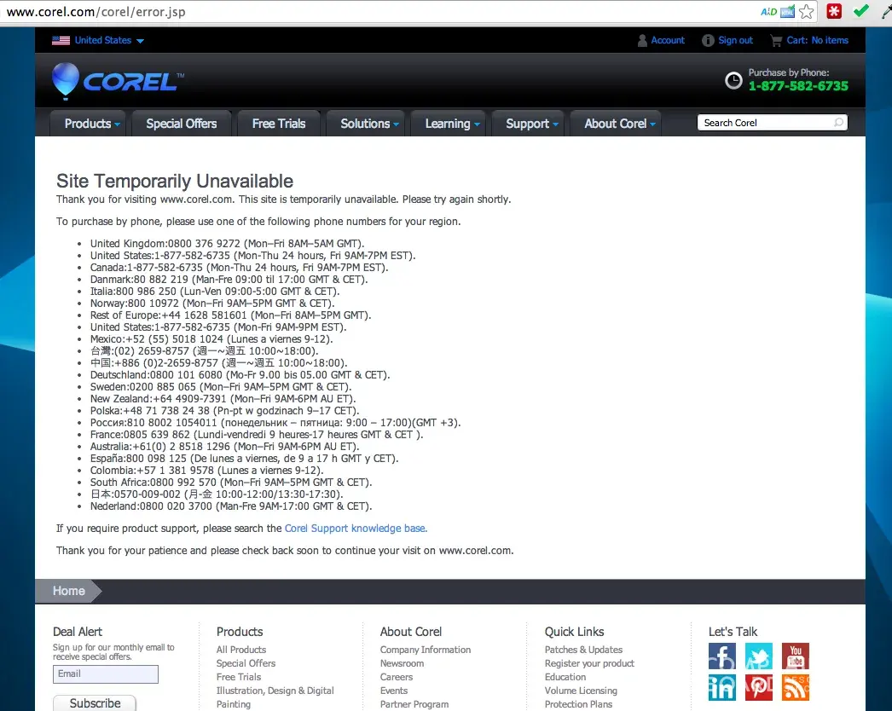This screenshot has width=892, height=711.
Task: Click the browser address bar URL
Action: pyautogui.click(x=96, y=12)
